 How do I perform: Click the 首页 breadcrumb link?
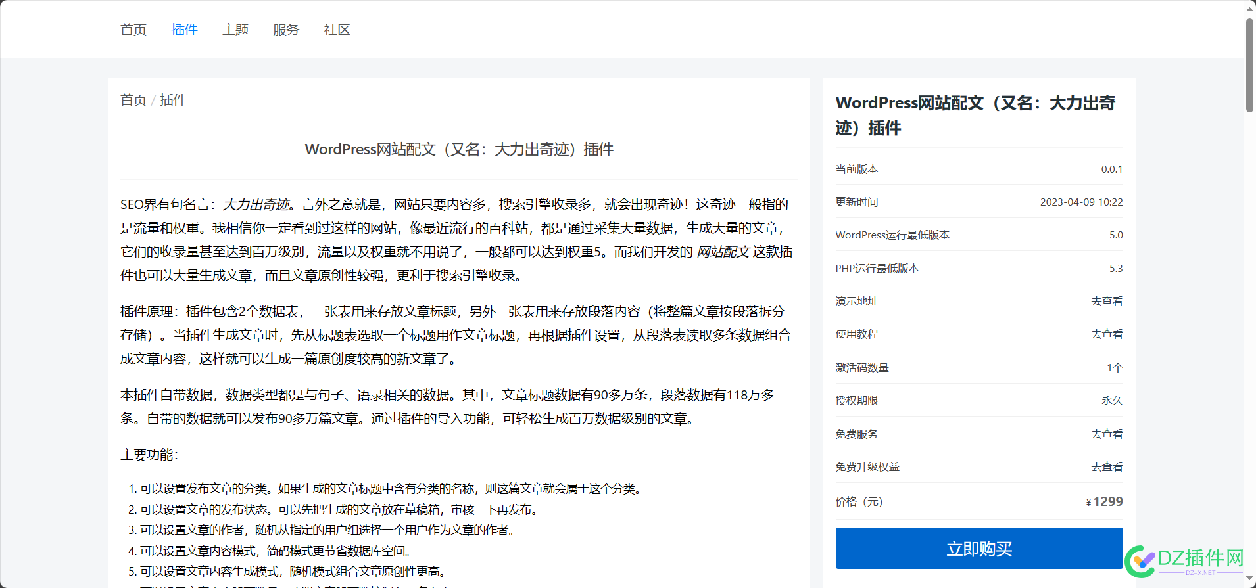click(x=133, y=100)
